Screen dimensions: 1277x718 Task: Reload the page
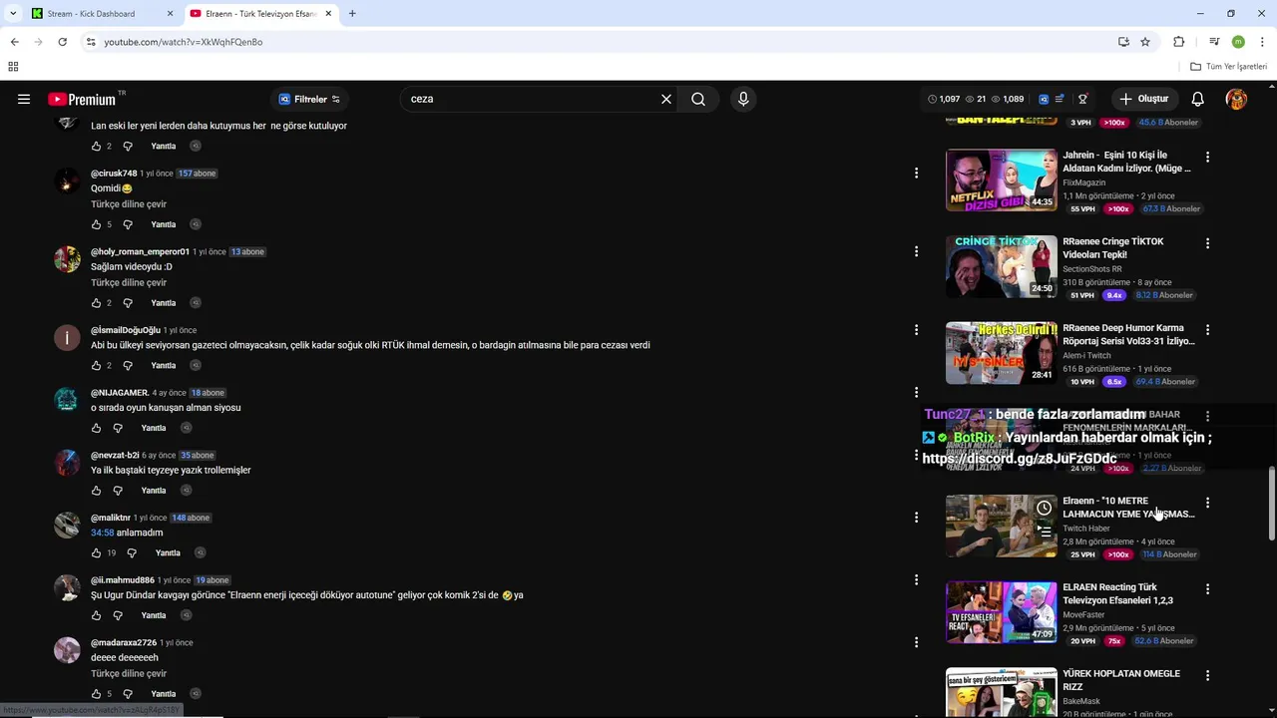(62, 42)
